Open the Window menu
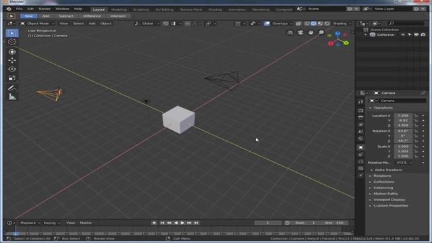The image size is (432, 243). point(62,9)
